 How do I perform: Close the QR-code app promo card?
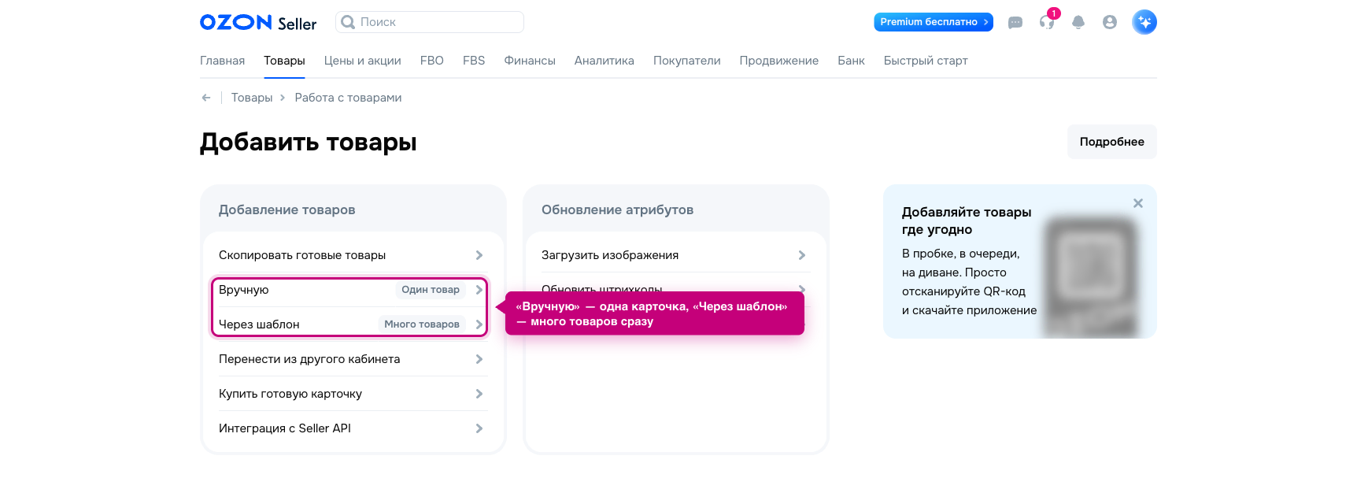[1138, 203]
